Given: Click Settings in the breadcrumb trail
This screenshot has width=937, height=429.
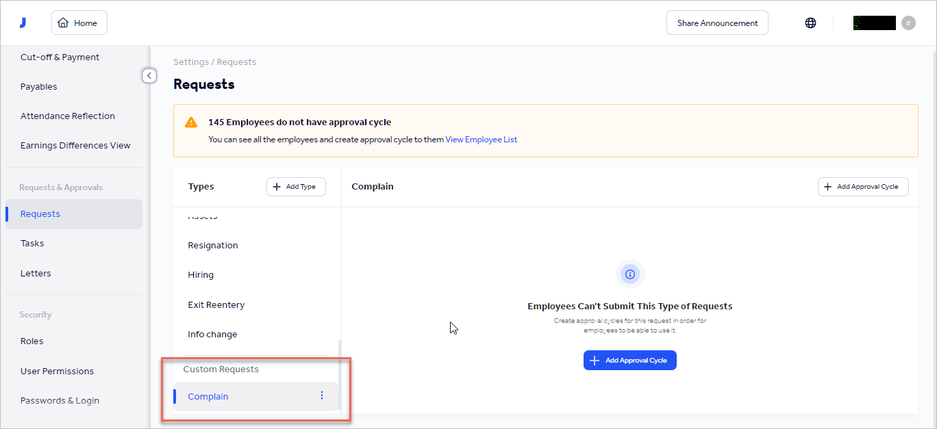Looking at the screenshot, I should tap(191, 62).
